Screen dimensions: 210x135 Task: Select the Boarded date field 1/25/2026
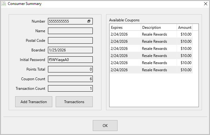70,50
